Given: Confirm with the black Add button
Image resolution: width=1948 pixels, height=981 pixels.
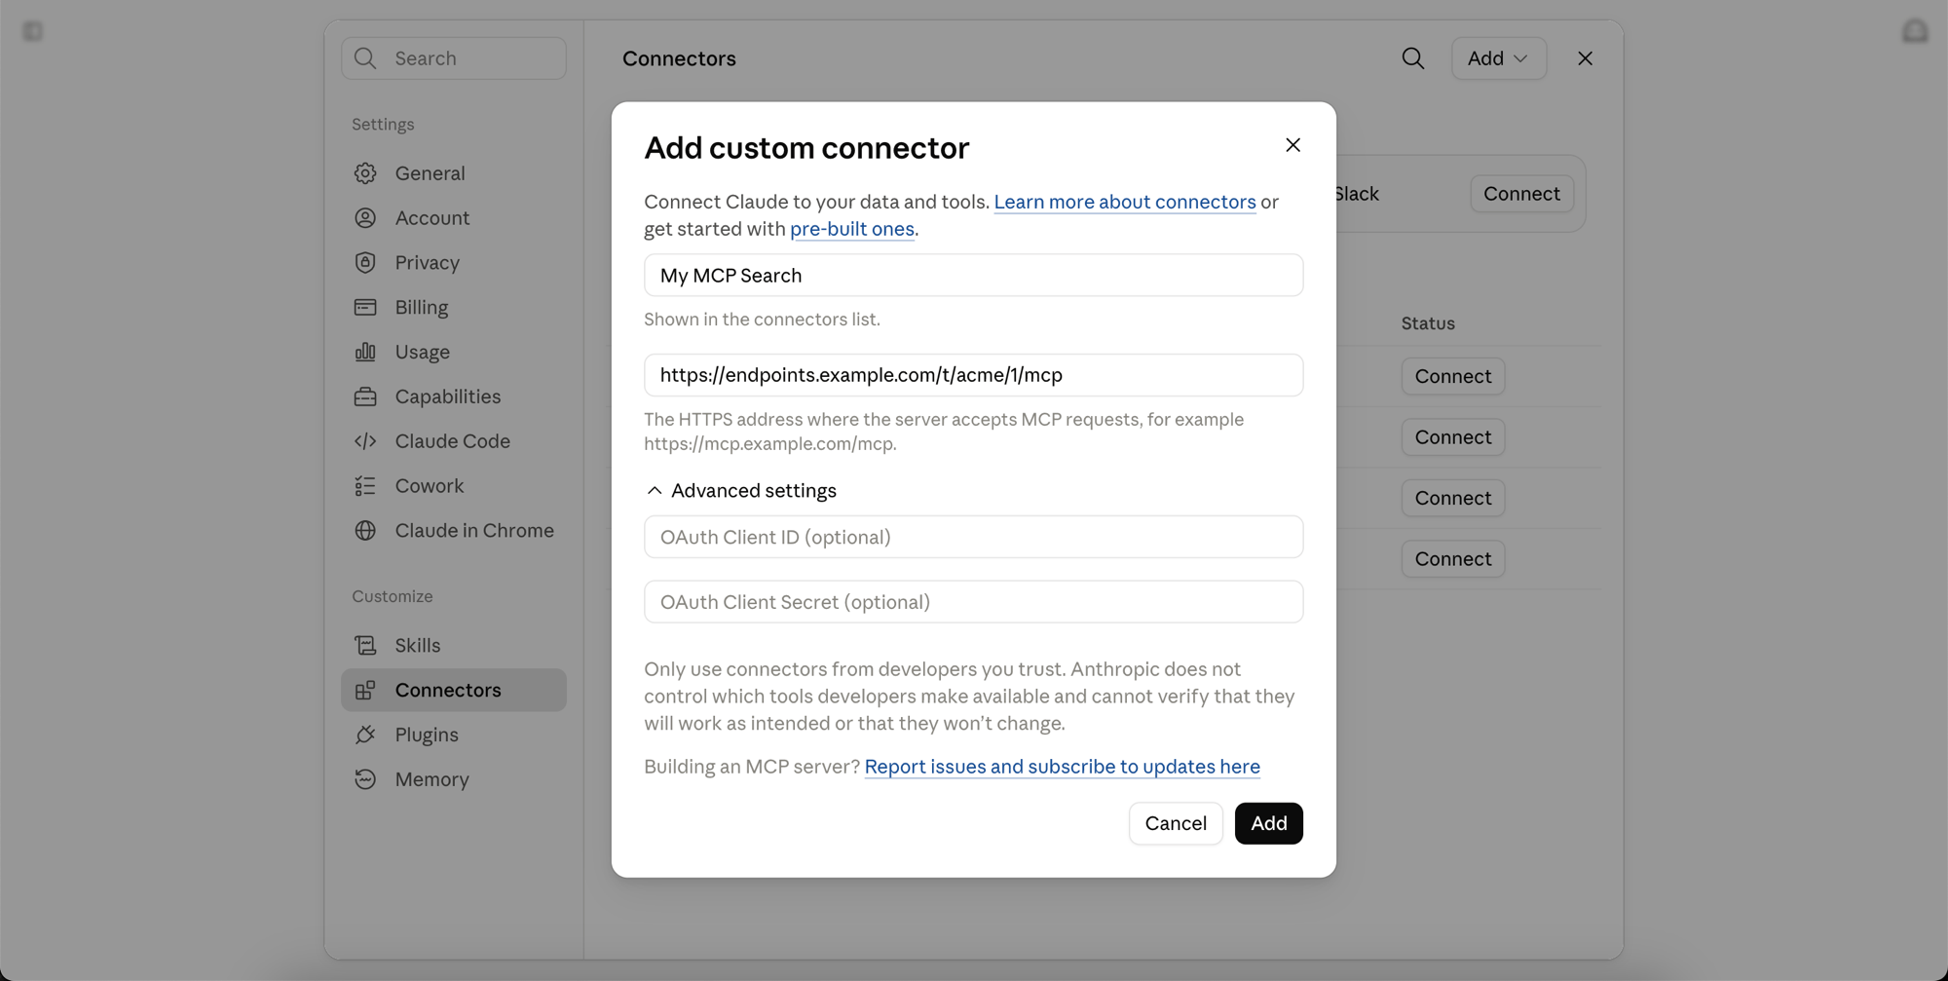Looking at the screenshot, I should click(x=1268, y=823).
